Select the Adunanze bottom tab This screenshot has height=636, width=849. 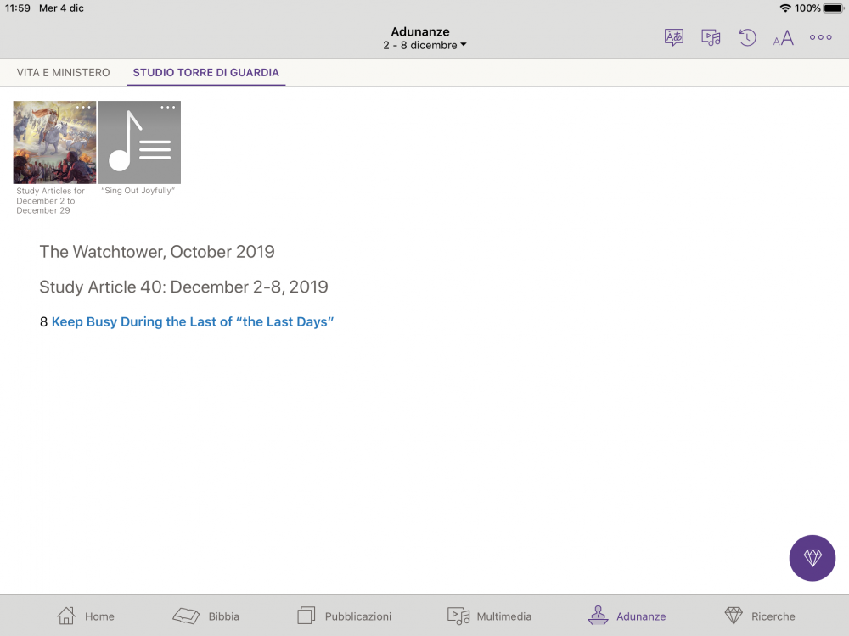point(627,616)
